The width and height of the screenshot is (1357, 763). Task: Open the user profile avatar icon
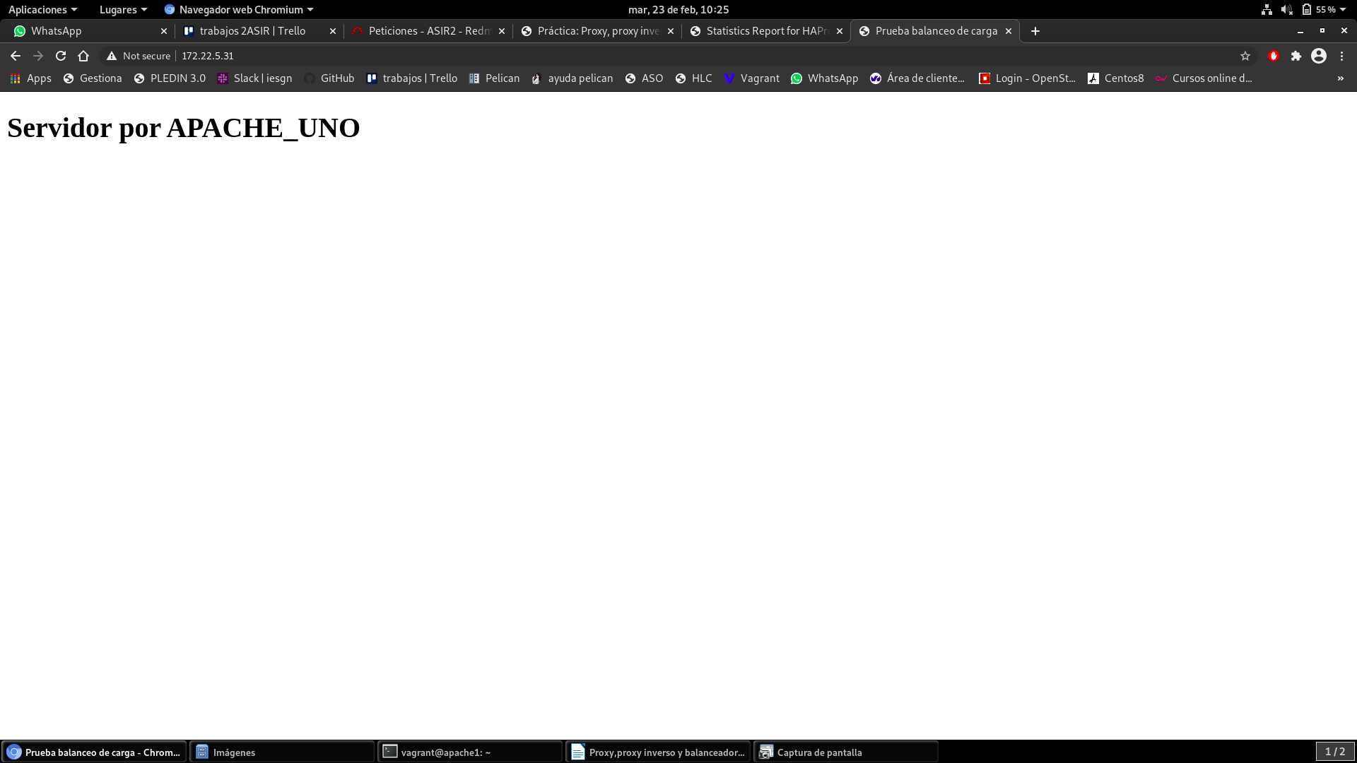pos(1319,56)
